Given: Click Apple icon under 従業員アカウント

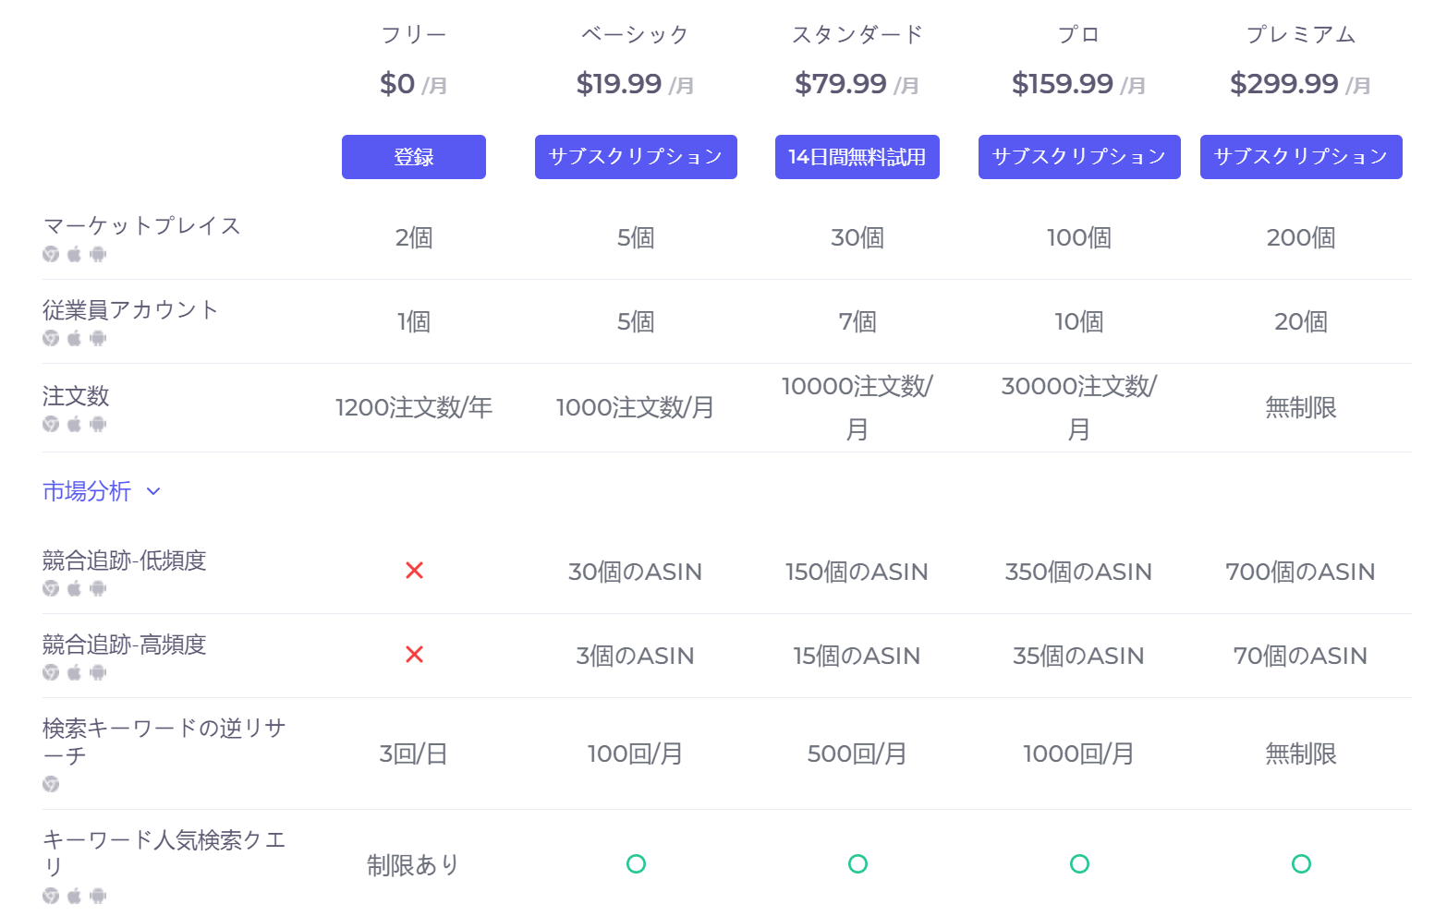Looking at the screenshot, I should pyautogui.click(x=74, y=338).
